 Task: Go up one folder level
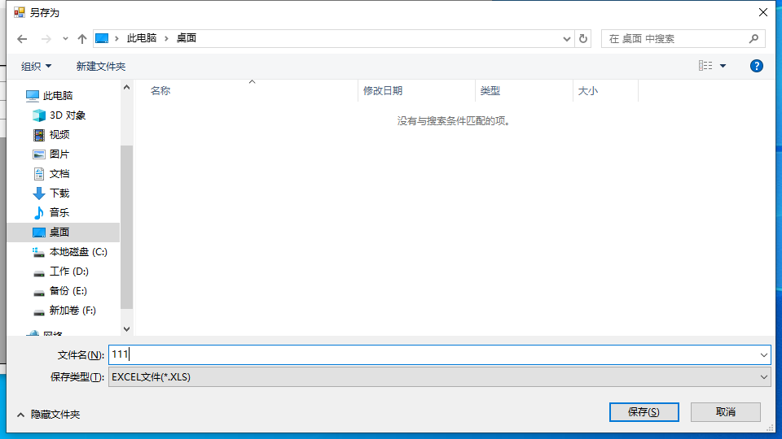pos(81,38)
